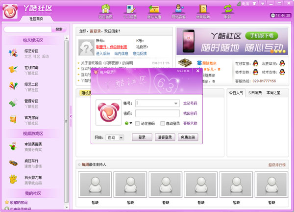This screenshot has height=212, width=294.
Task: Click the 密码 password input field
Action: click(x=157, y=113)
